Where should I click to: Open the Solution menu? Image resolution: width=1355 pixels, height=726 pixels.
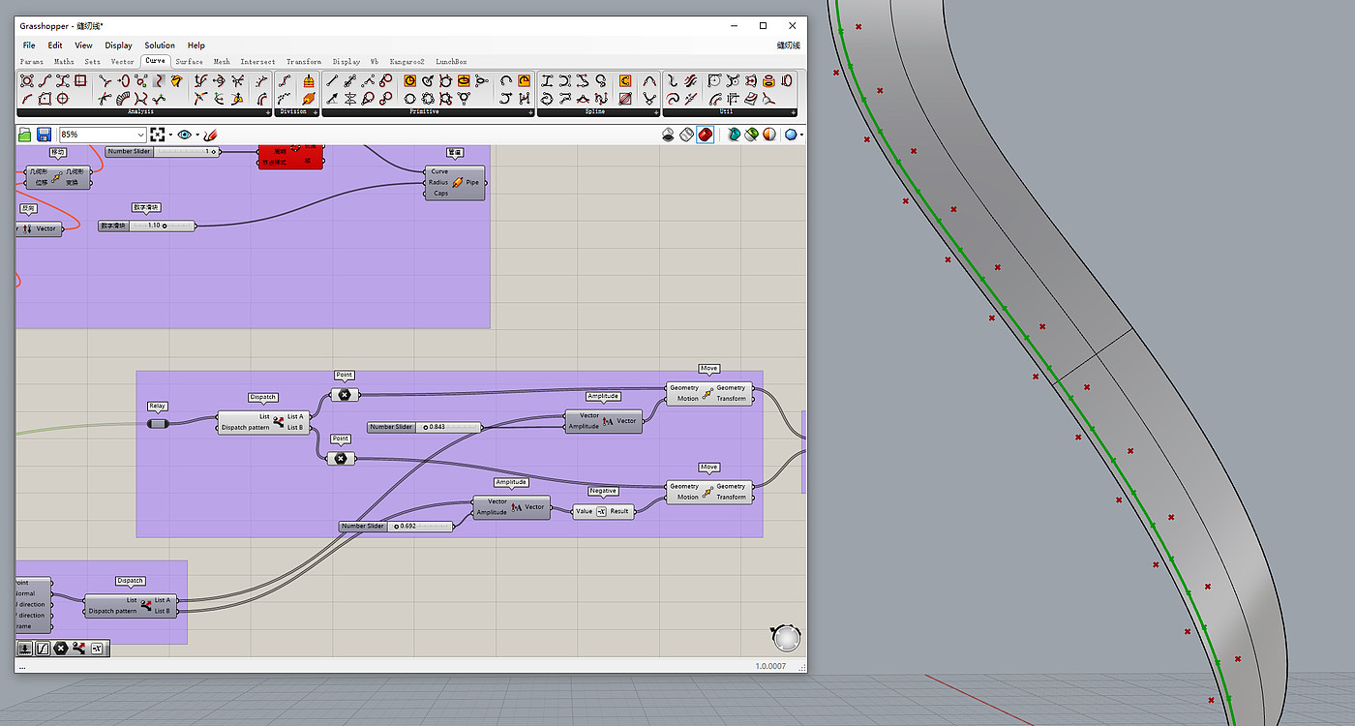coord(160,45)
